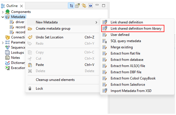Click the Ctrl+Z shortcut text
Viewport: 176px width, 115px height.
click(89, 37)
